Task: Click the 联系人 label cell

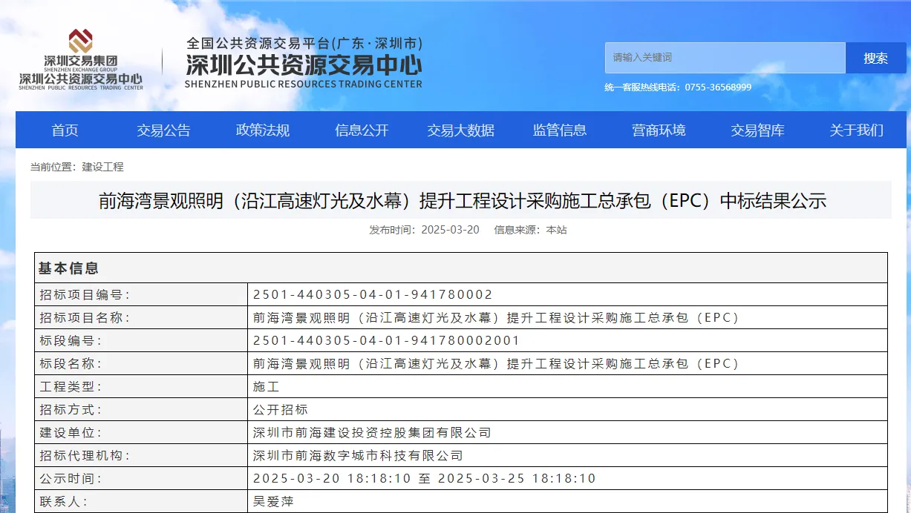Action: tap(141, 501)
